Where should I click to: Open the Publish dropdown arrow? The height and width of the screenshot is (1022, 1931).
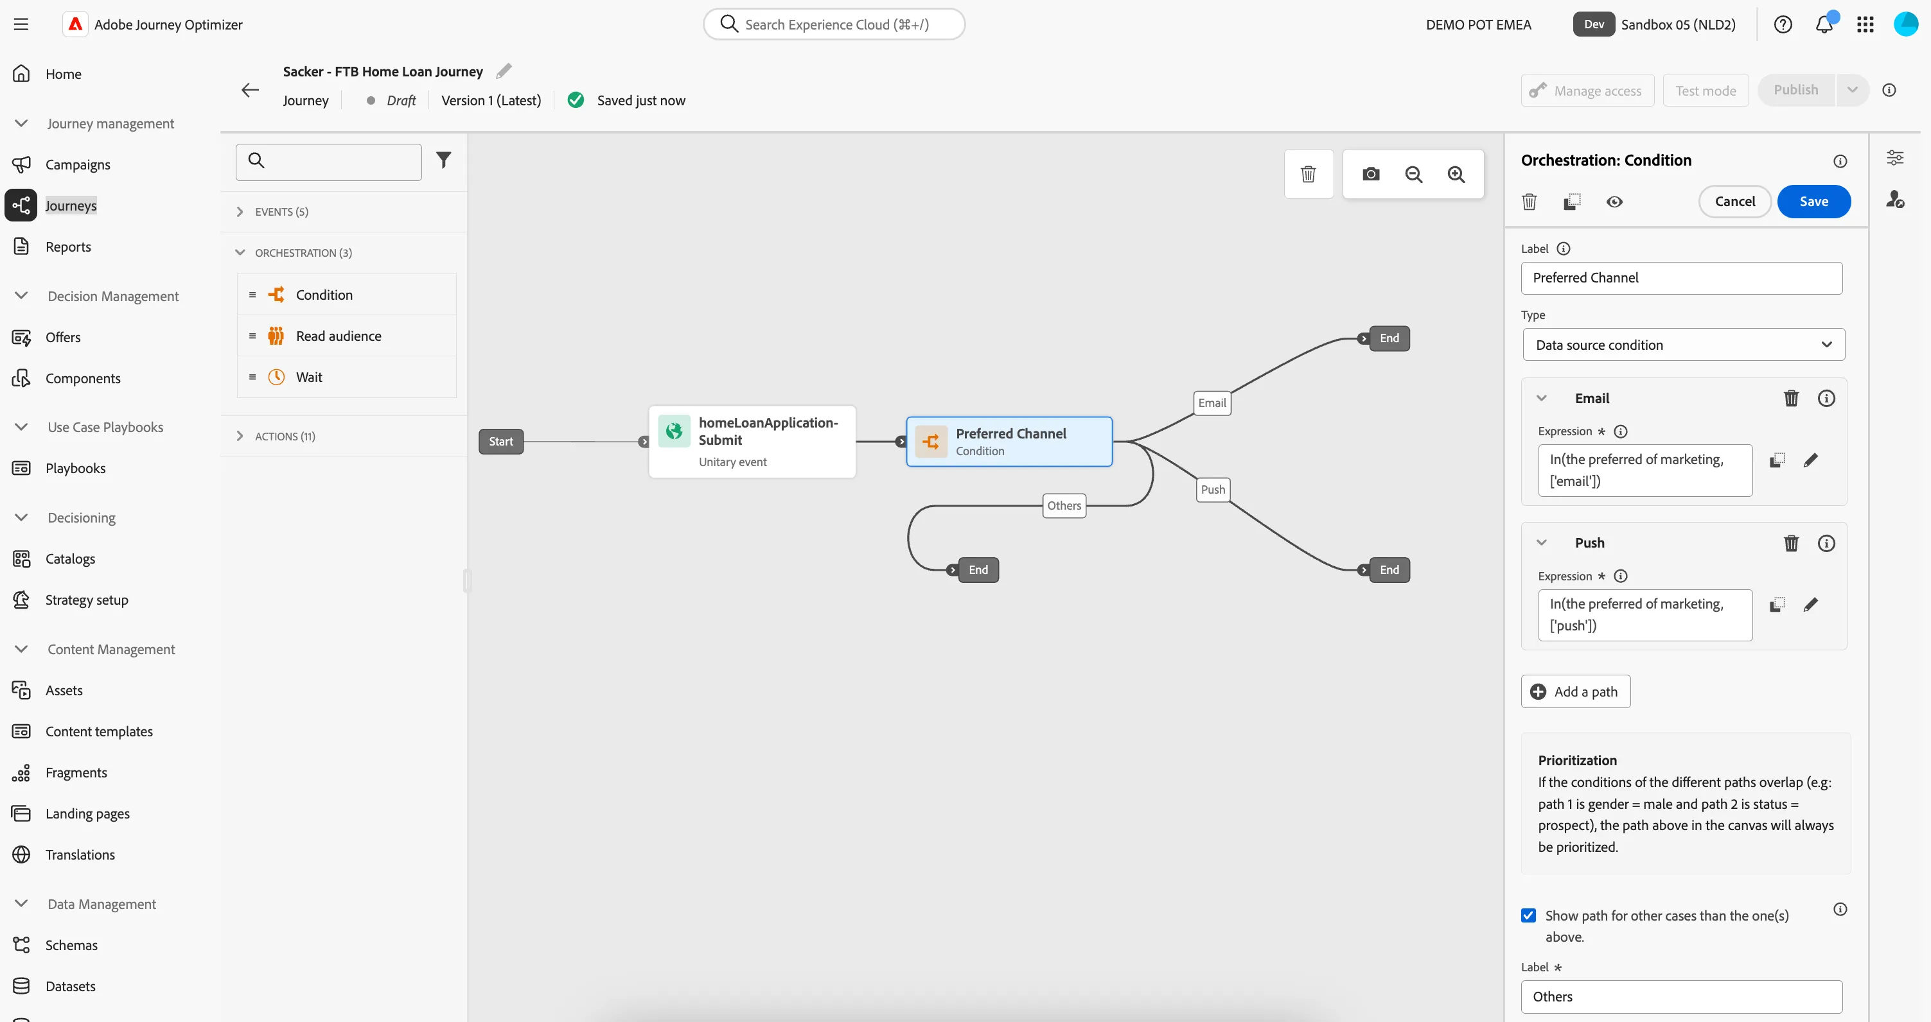point(1851,90)
